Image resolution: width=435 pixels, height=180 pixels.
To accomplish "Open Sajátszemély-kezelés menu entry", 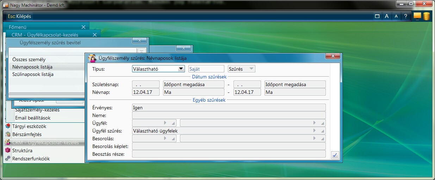I will click(x=37, y=110).
